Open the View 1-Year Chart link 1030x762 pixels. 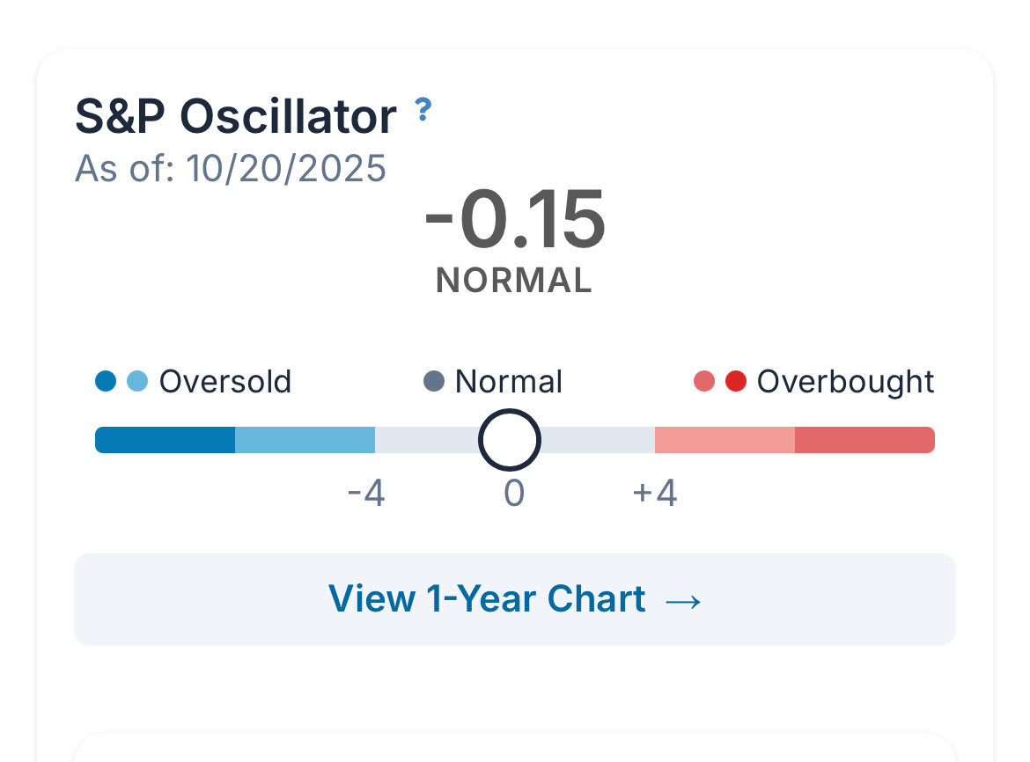514,599
